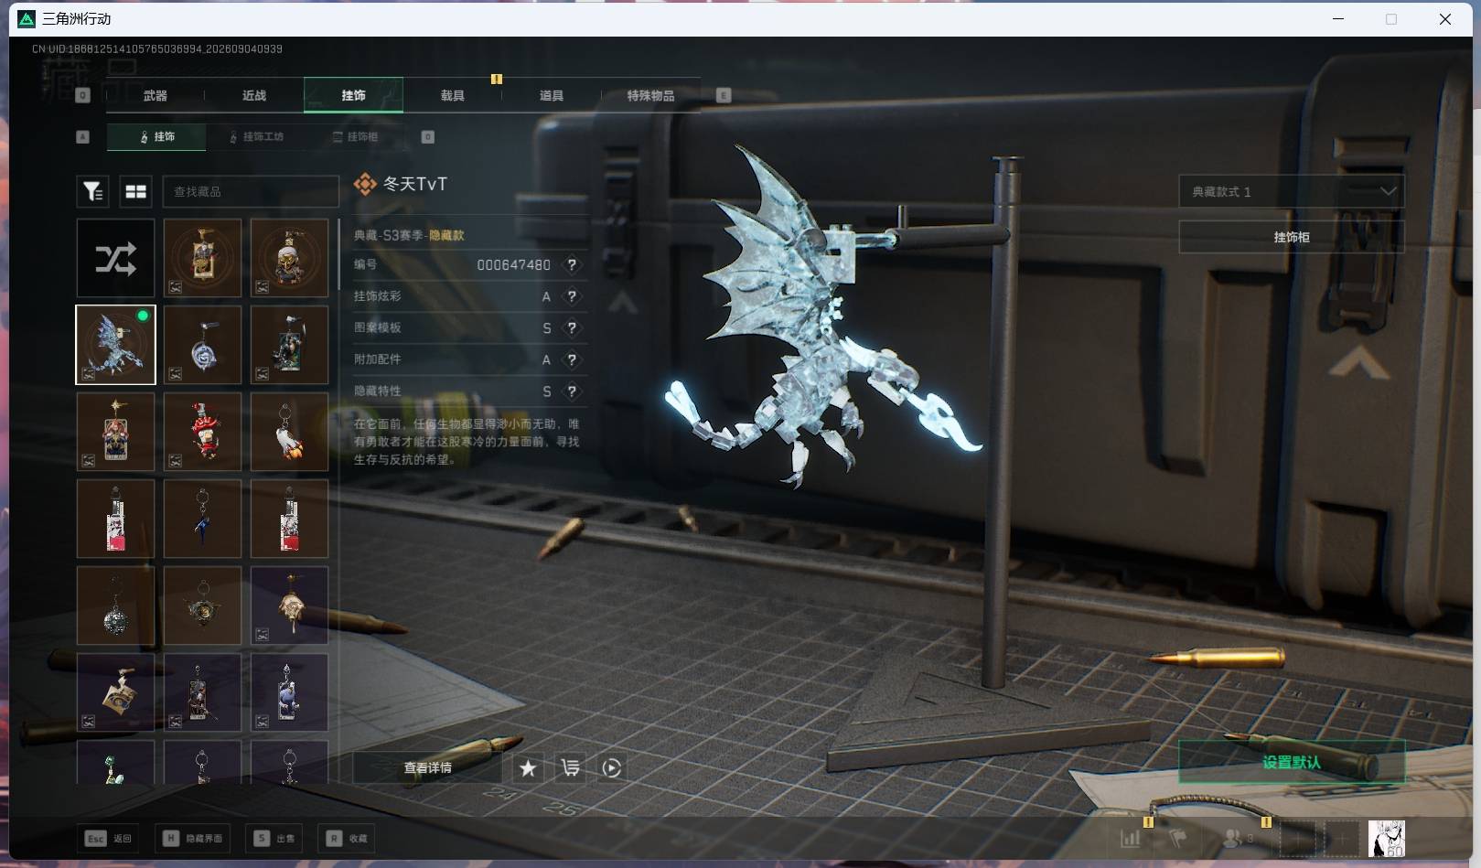Select the silver spiral charm thumbnail
The width and height of the screenshot is (1481, 868).
point(202,345)
